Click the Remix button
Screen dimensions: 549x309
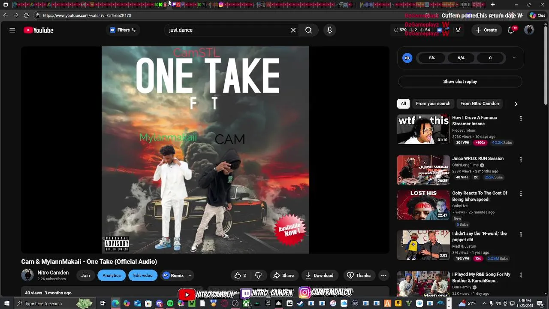(x=173, y=276)
